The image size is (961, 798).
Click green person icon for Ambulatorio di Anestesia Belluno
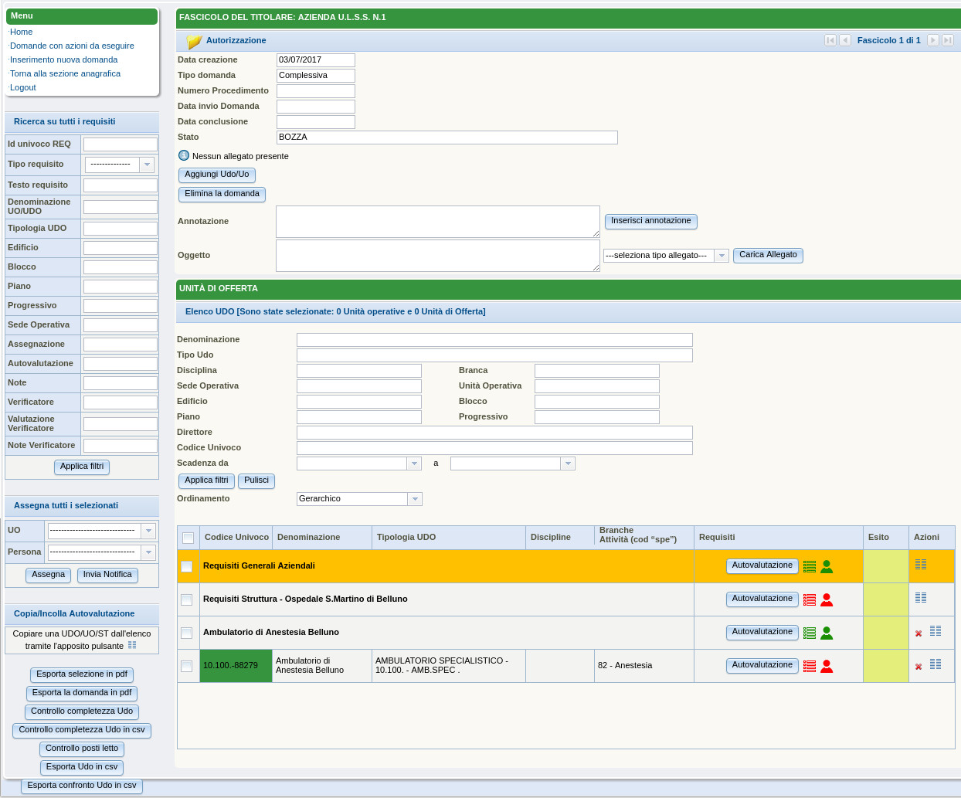pyautogui.click(x=827, y=633)
